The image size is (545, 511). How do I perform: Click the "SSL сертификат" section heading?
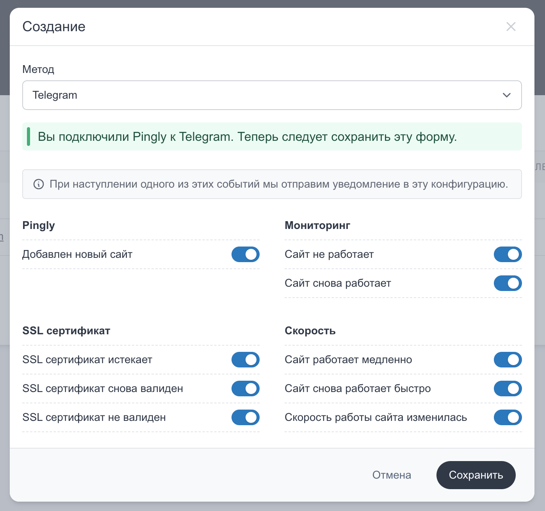click(x=66, y=331)
